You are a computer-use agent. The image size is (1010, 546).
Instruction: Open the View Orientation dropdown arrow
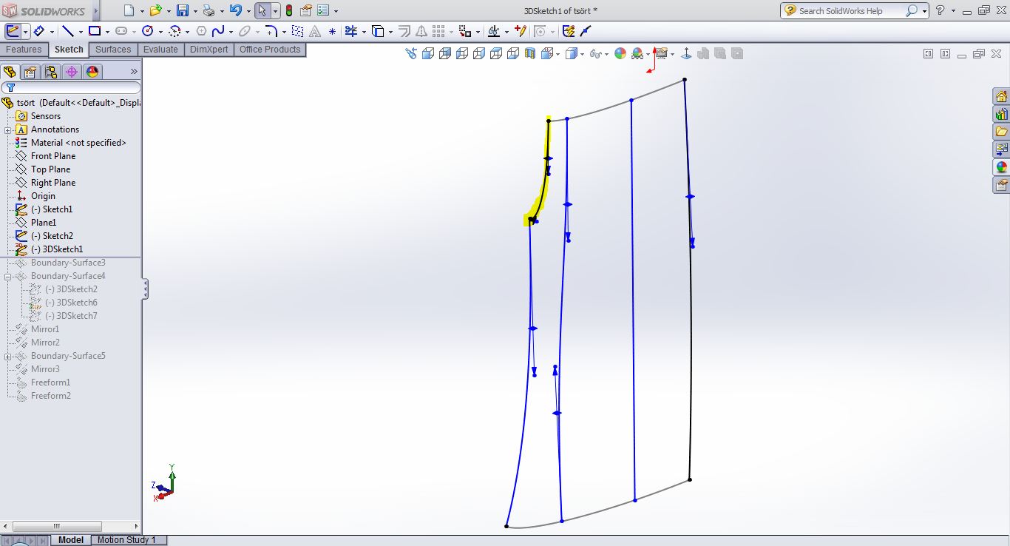coord(558,53)
